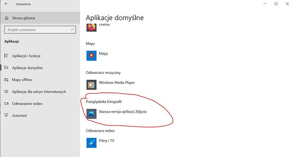Click the Aplikacje dla witryn internetowych icon
This screenshot has height=157, width=291.
[x=6, y=92]
